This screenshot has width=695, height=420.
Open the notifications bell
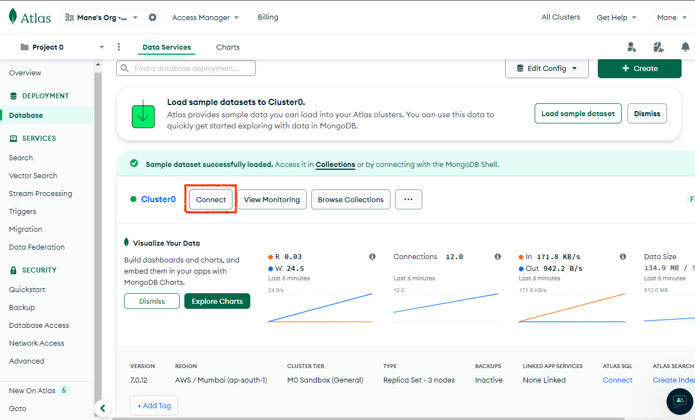[685, 47]
